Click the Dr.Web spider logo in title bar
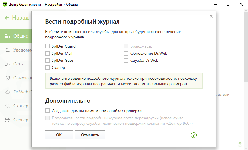 point(5,4)
